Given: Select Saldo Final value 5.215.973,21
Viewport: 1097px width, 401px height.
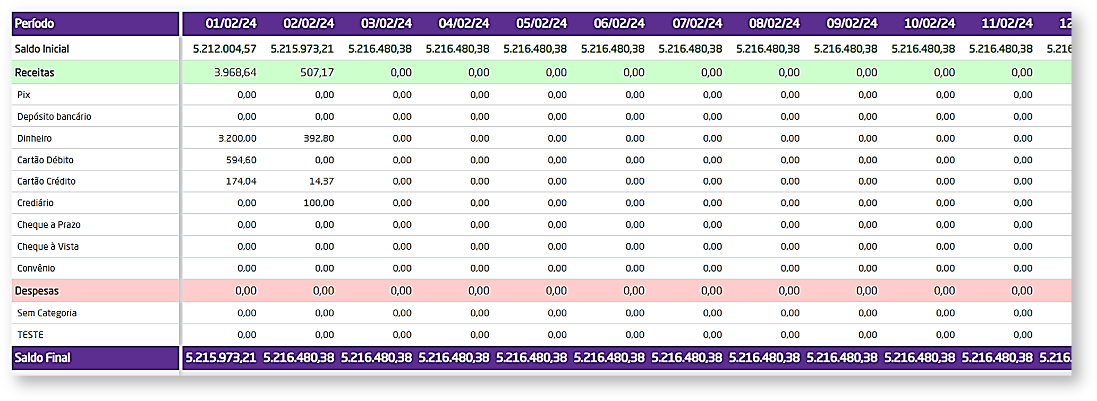Looking at the screenshot, I should 220,358.
